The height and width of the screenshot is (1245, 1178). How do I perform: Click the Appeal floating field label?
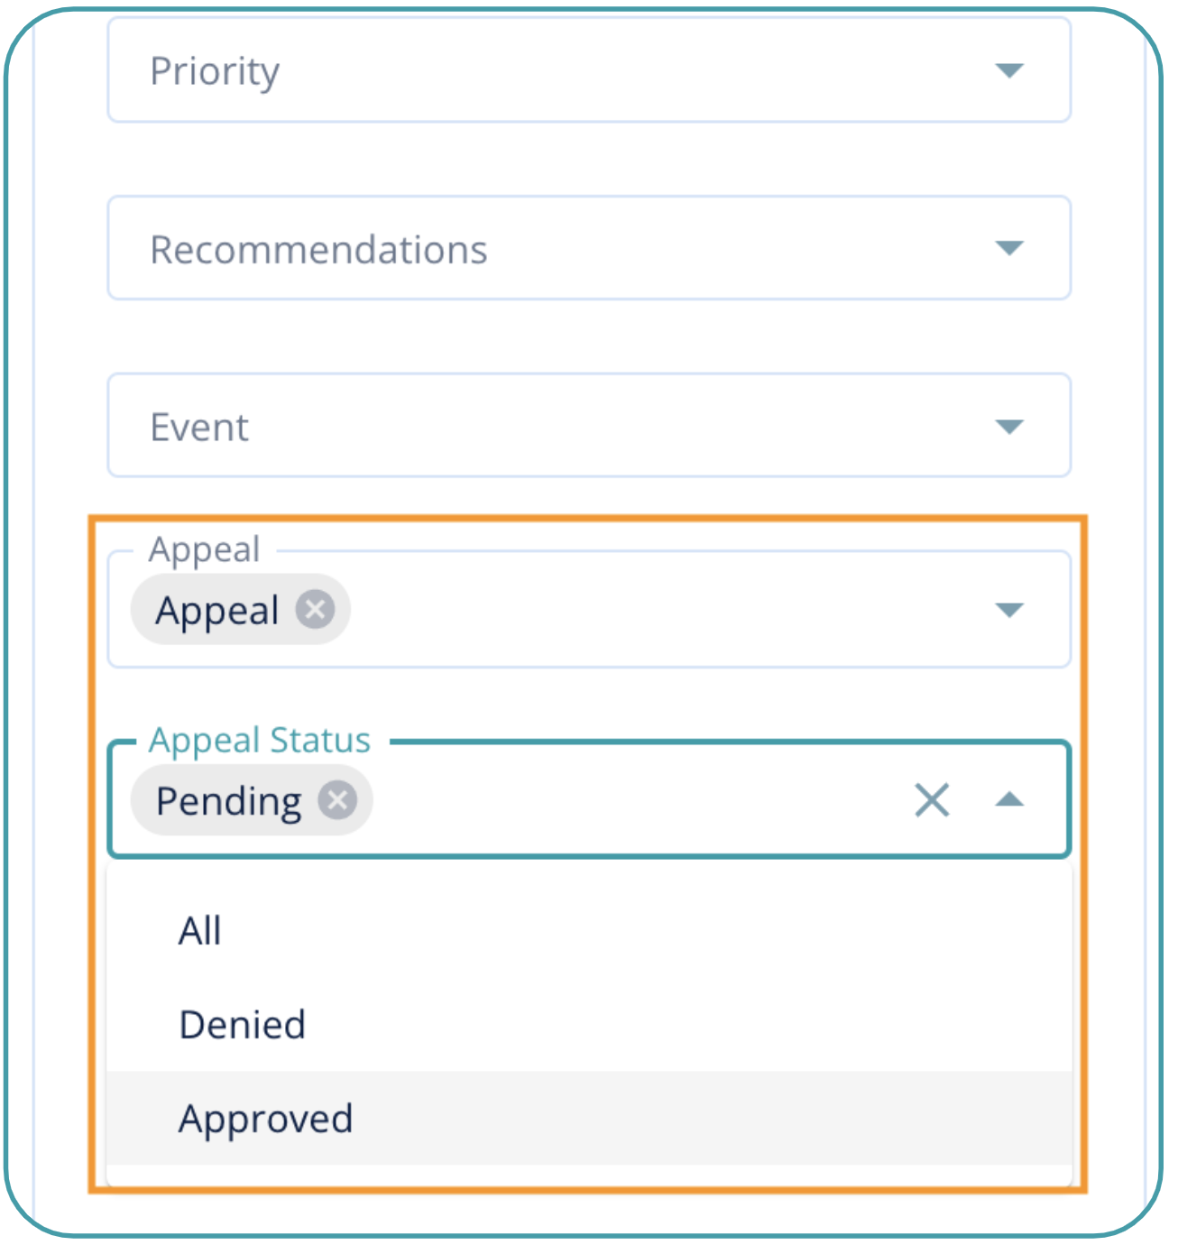tap(205, 549)
